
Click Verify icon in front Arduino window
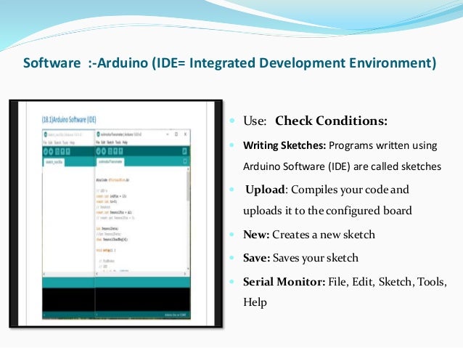click(x=98, y=151)
